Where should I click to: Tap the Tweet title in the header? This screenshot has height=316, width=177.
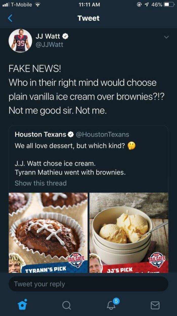[88, 18]
